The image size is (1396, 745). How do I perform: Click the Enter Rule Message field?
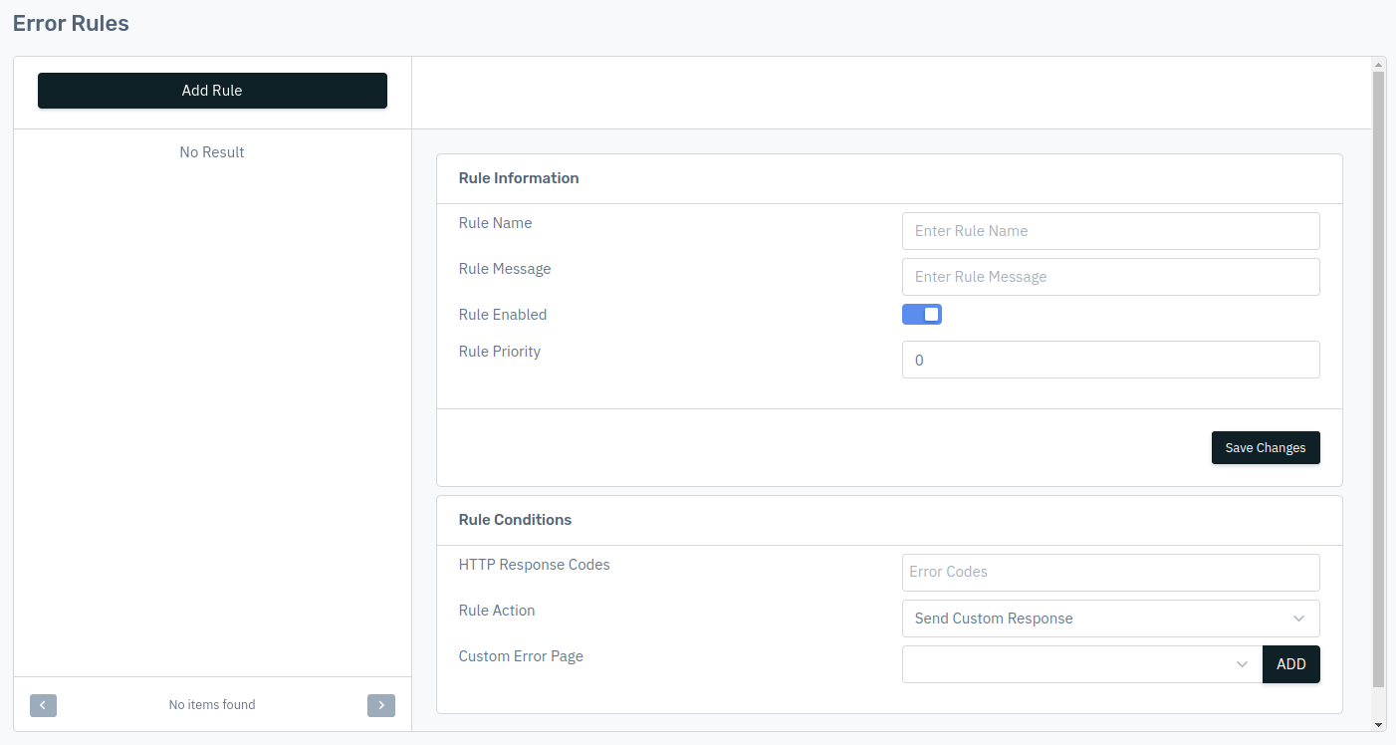pyautogui.click(x=1111, y=277)
